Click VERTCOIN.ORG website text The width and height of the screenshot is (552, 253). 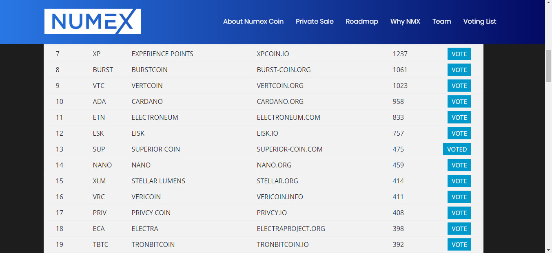tap(280, 86)
